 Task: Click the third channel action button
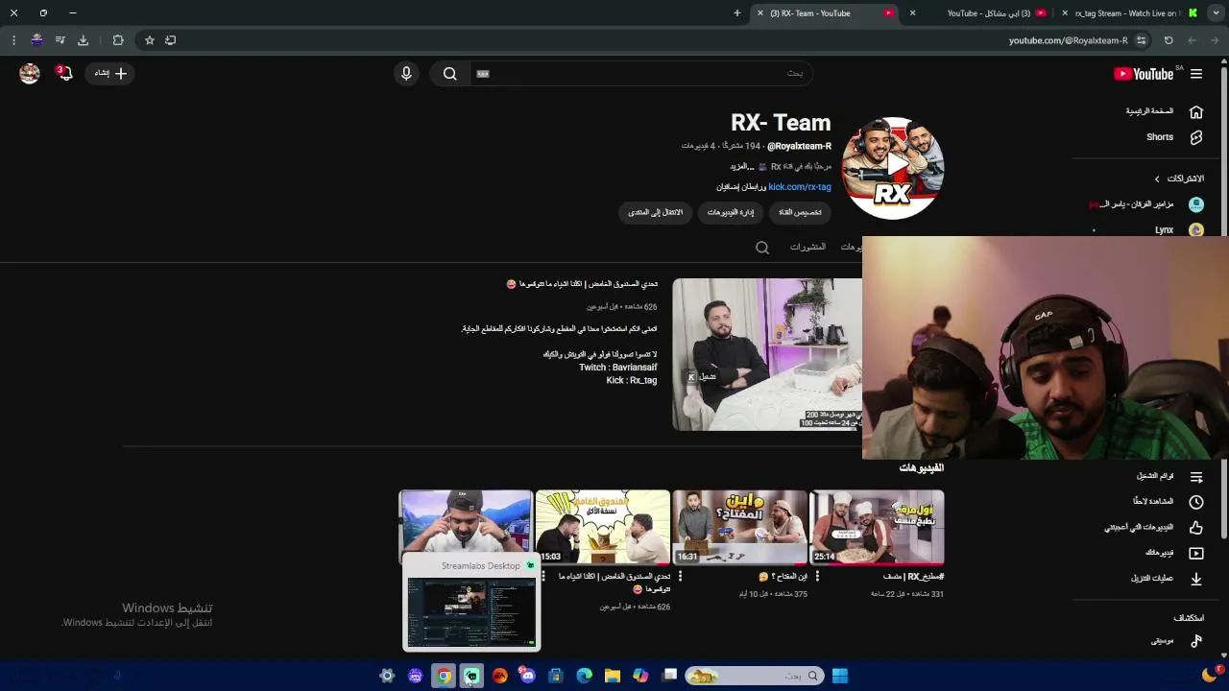click(655, 212)
